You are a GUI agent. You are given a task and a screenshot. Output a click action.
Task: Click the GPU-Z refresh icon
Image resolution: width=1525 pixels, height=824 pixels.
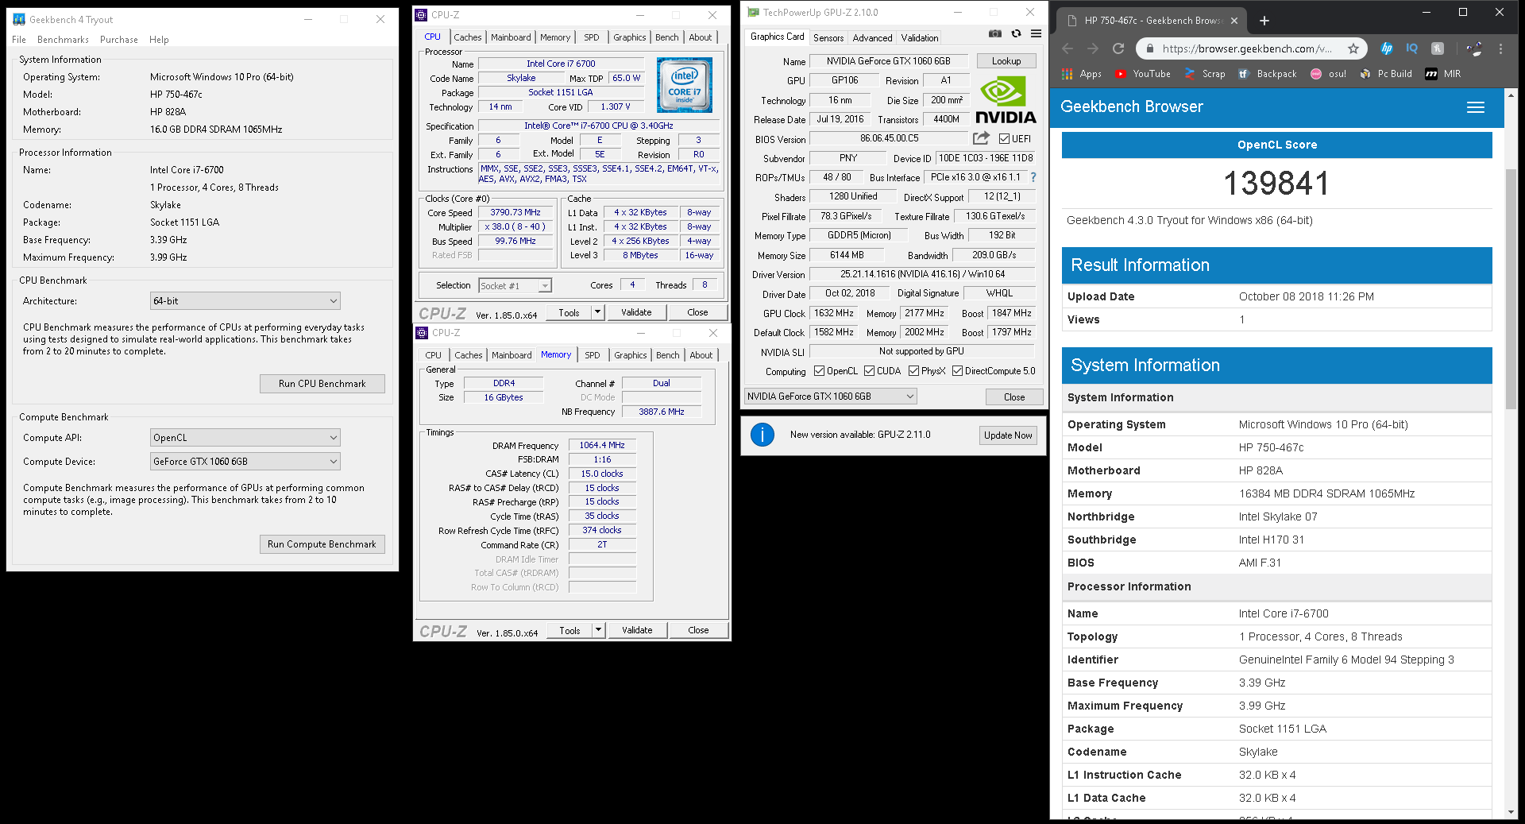coord(1016,33)
